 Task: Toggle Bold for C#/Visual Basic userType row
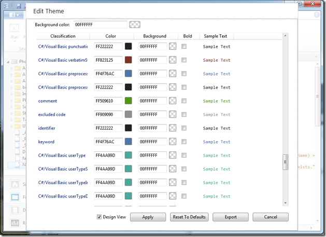184,155
